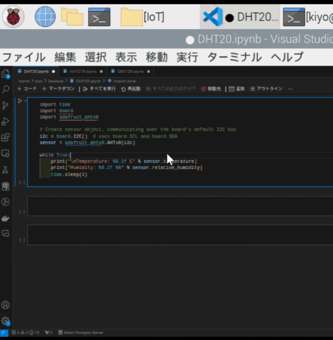
Task: Add a markdown cell with + マークダウン
Action: pyautogui.click(x=58, y=89)
